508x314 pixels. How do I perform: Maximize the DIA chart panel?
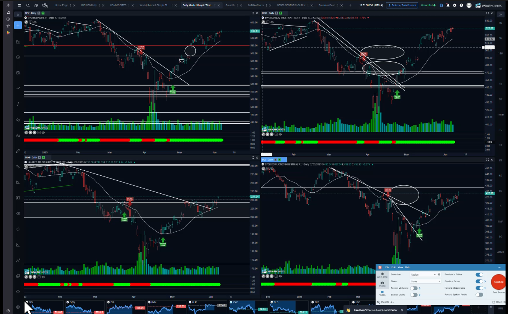(487, 159)
